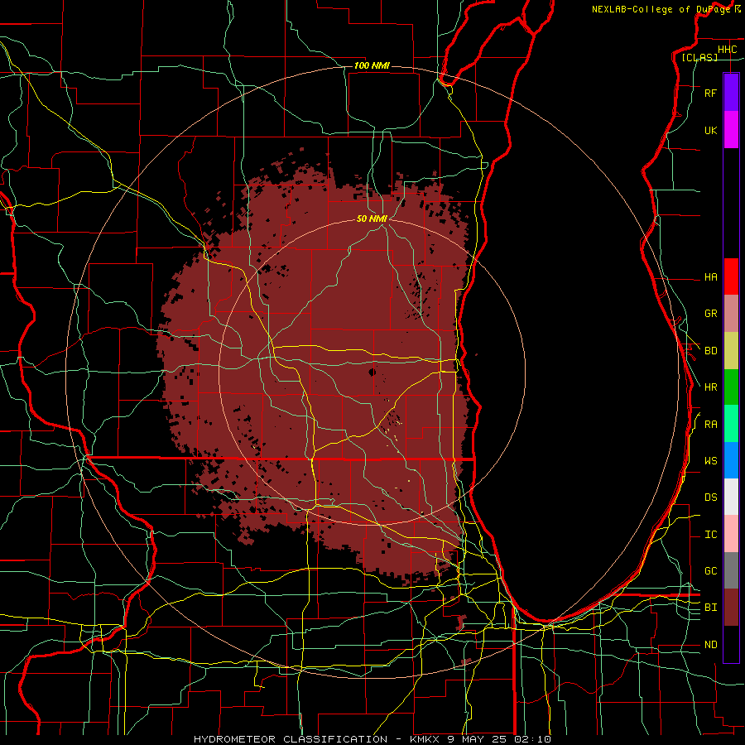The width and height of the screenshot is (745, 745).
Task: Click the HYDROMETEOR CLASSIFICATION title text
Action: (291, 739)
